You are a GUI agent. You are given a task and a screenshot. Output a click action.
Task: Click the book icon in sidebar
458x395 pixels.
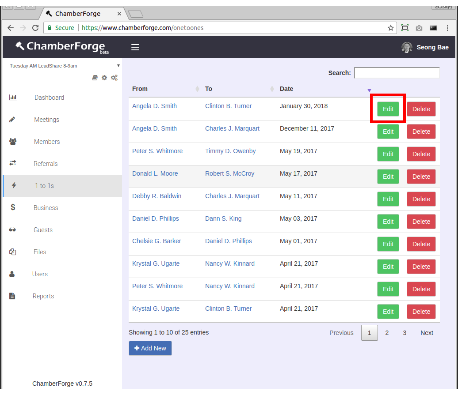[x=95, y=78]
